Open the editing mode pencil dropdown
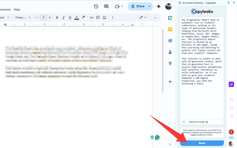 coord(143,17)
